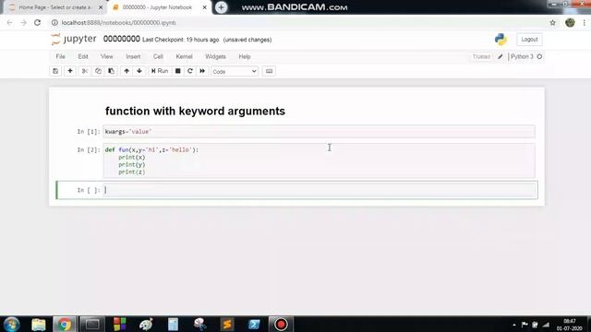Open the cell type Code dropdown
Screen dimensions: 591x332
pos(235,72)
